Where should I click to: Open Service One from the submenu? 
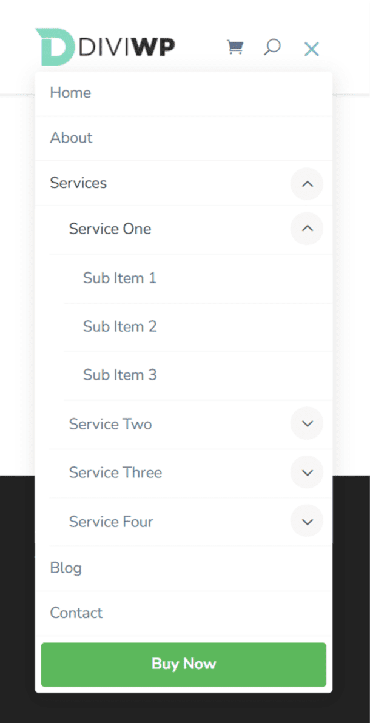110,229
